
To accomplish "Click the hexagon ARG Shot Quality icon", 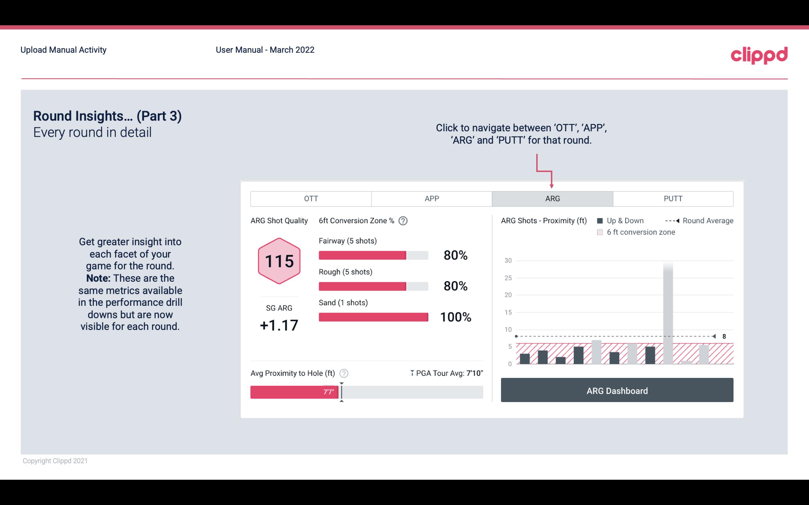I will (x=278, y=261).
